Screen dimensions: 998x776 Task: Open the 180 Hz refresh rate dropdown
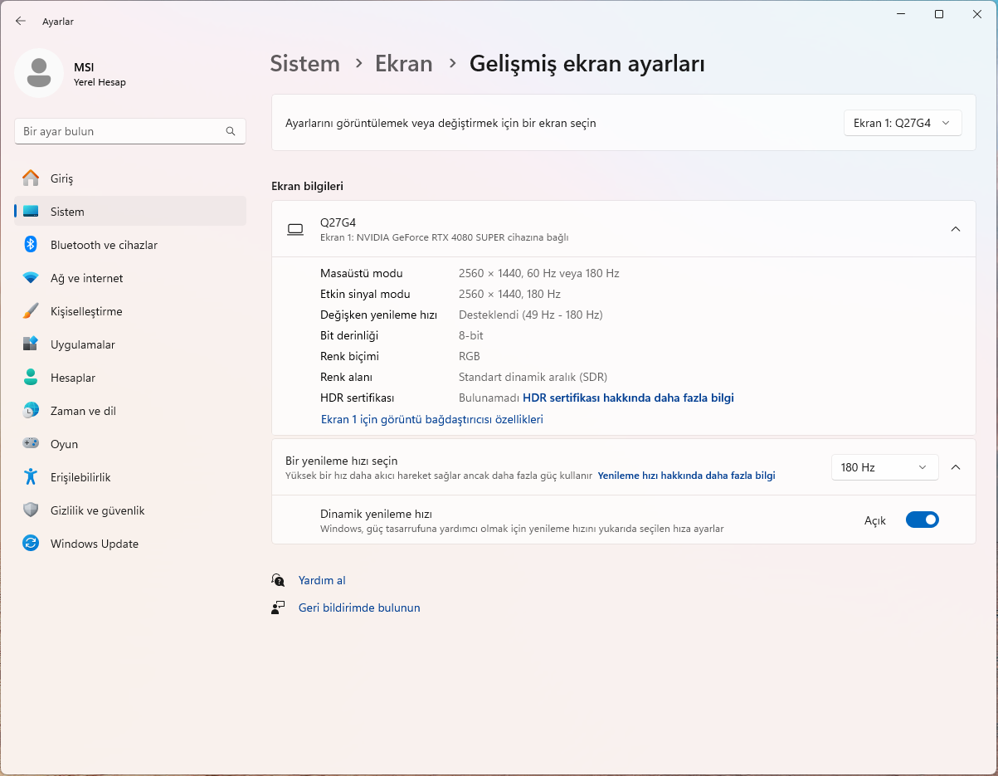[884, 467]
